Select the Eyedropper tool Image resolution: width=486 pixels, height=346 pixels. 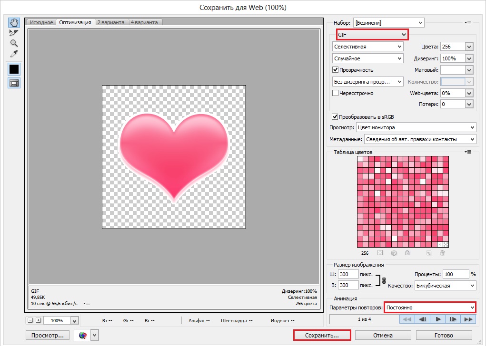click(14, 54)
